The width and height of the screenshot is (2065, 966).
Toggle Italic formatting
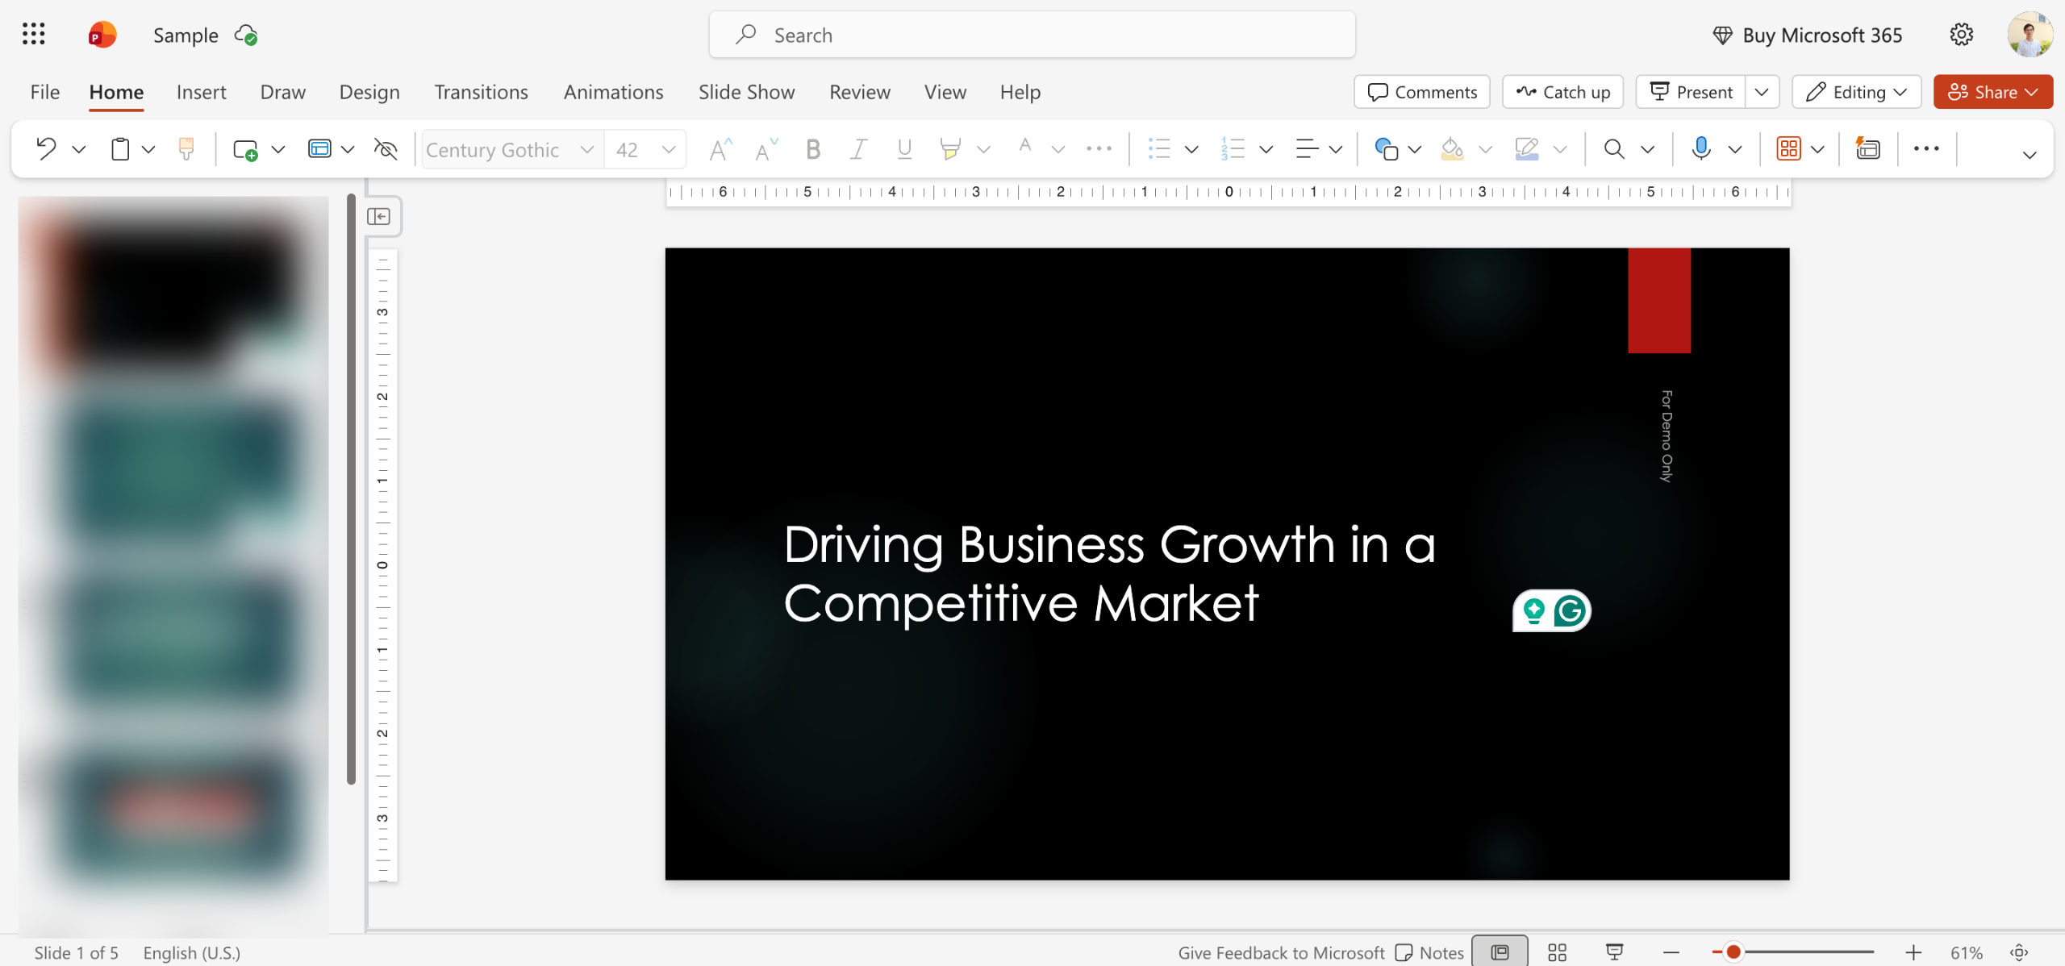tap(859, 149)
